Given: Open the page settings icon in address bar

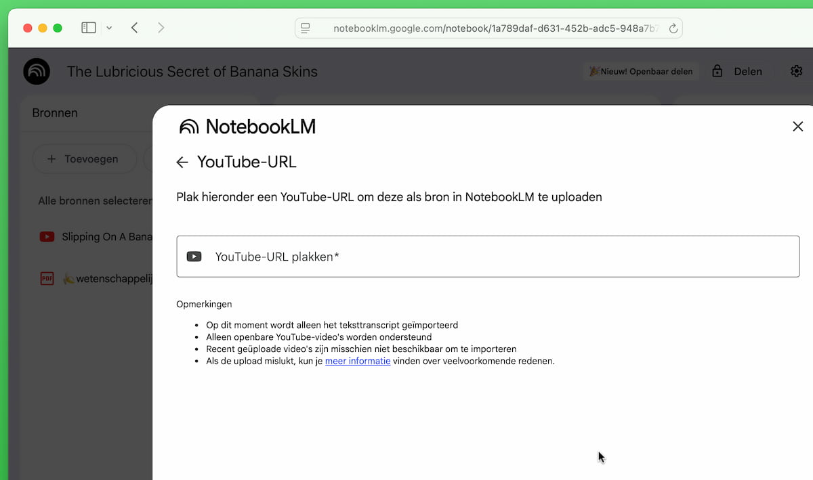Looking at the screenshot, I should [x=306, y=28].
